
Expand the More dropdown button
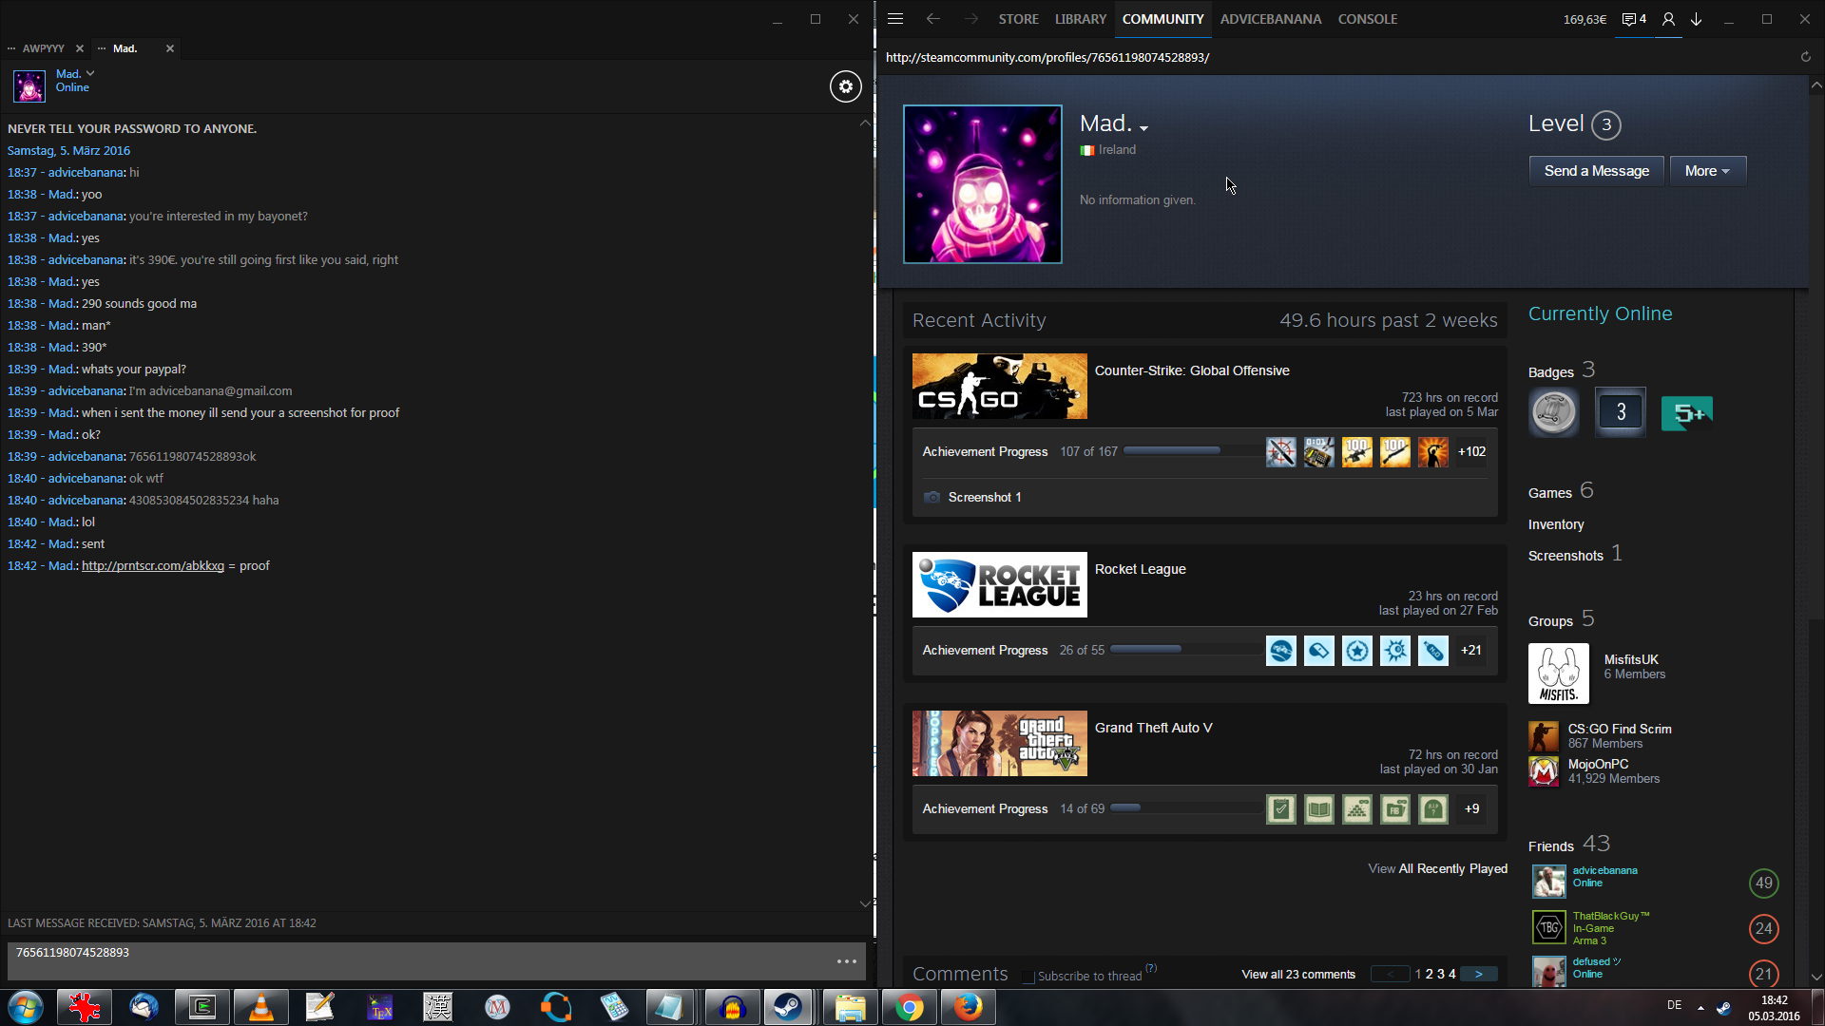tap(1707, 171)
